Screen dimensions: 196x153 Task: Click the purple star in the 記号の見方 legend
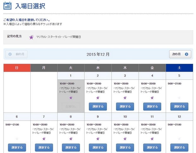point(31,37)
